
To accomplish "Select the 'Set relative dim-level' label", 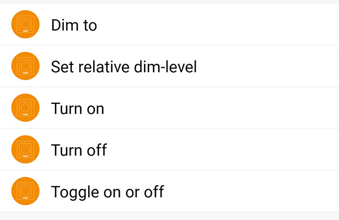I will (x=124, y=67).
